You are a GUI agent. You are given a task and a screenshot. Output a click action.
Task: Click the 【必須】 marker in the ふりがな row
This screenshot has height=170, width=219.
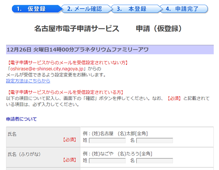tap(70, 160)
